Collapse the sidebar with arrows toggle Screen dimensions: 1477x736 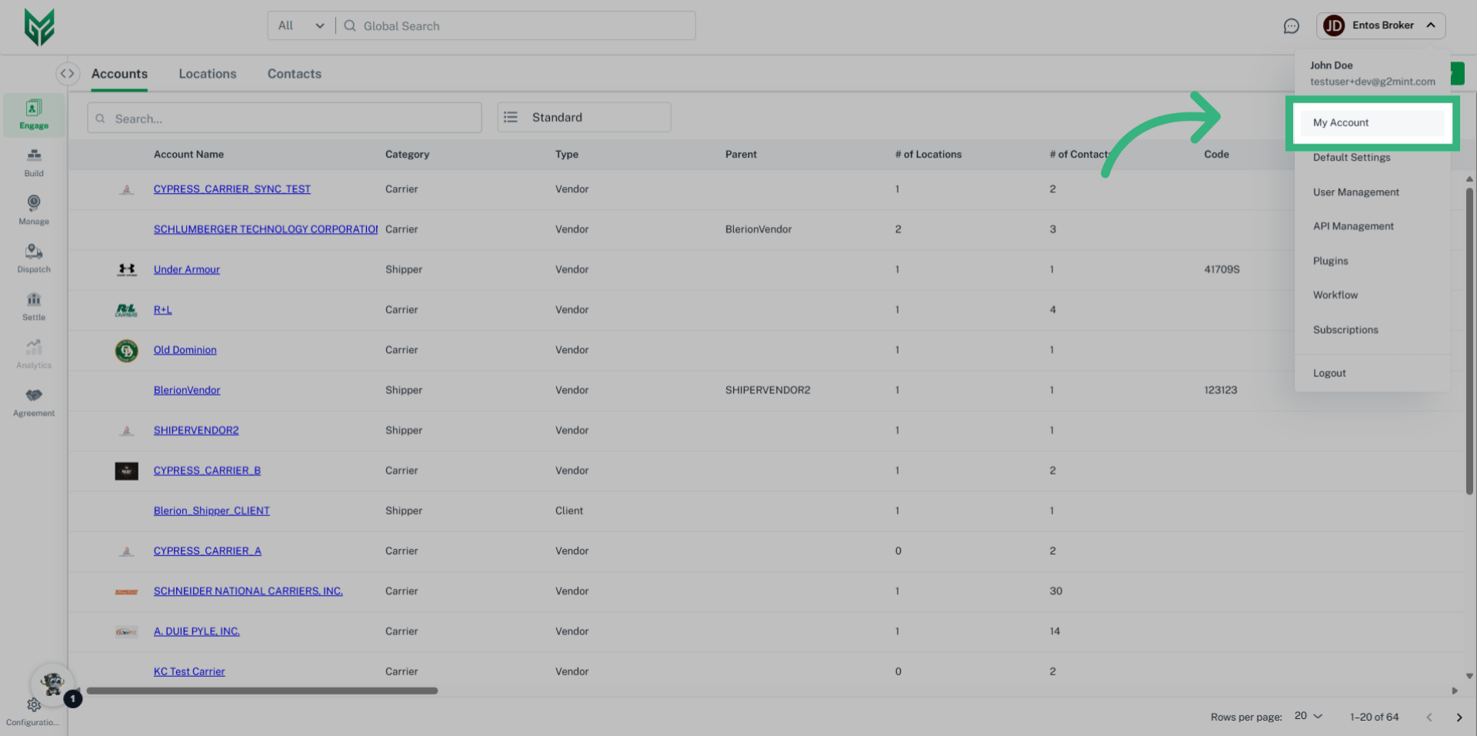click(x=68, y=74)
